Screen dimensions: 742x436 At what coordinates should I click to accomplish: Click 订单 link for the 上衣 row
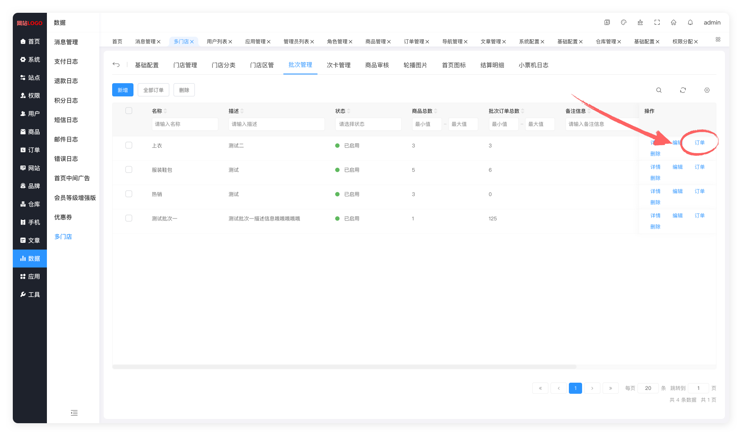pos(699,143)
